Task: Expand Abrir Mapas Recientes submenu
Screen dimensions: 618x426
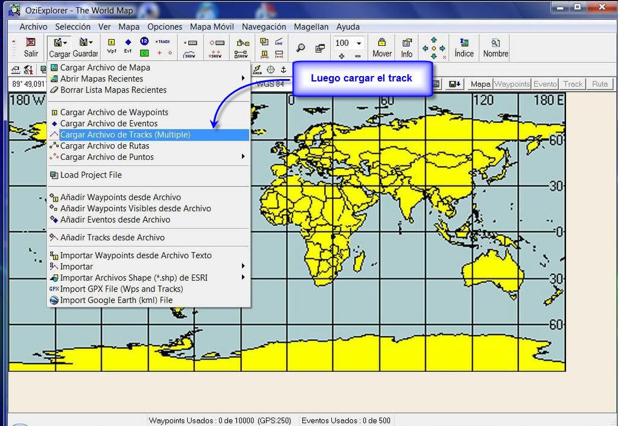Action: pyautogui.click(x=148, y=78)
